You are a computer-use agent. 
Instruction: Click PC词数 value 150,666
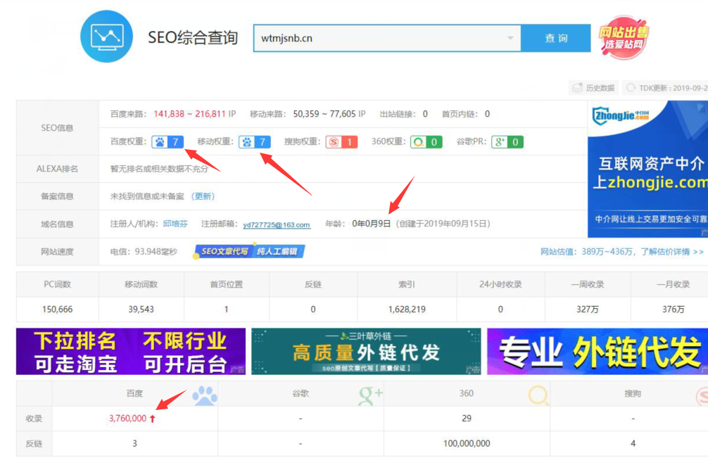tap(57, 309)
